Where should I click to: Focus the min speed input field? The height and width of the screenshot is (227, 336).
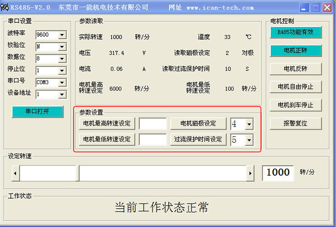tap(153, 139)
